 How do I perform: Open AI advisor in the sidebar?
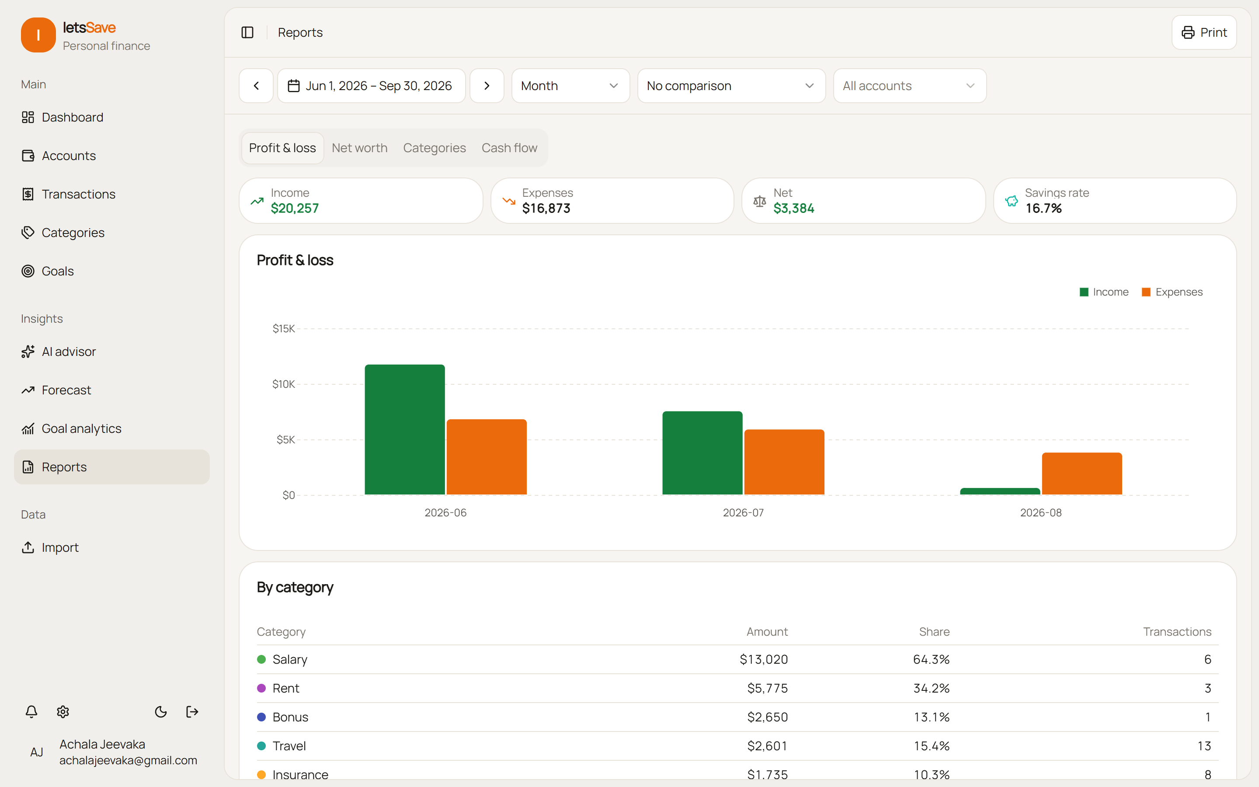112,352
